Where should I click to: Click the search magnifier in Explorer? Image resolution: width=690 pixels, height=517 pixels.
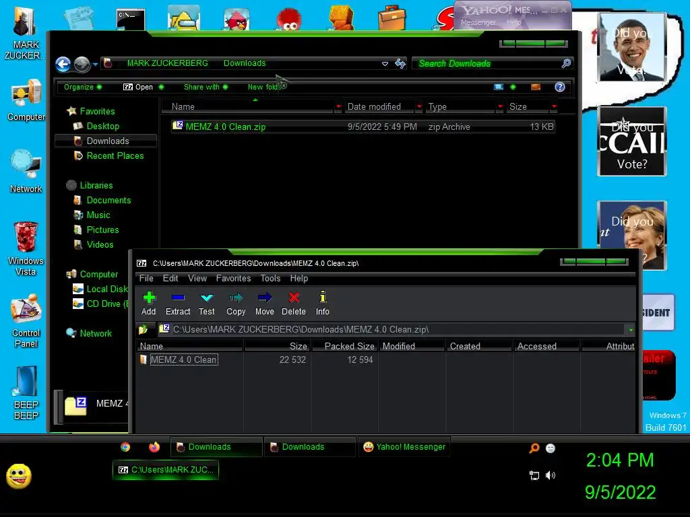pos(566,63)
